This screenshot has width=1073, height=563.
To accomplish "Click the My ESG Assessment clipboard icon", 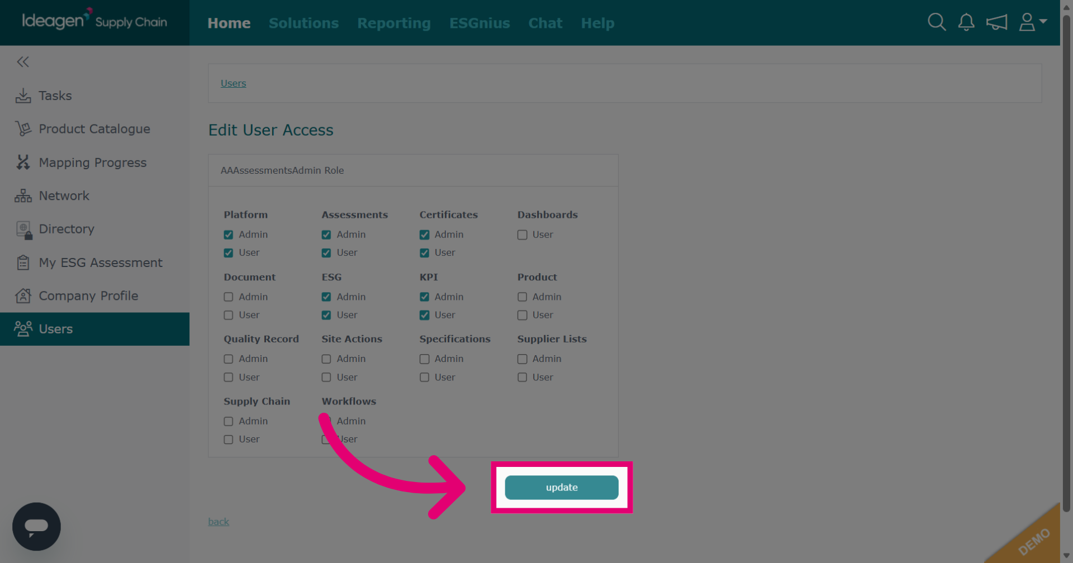I will pyautogui.click(x=23, y=263).
